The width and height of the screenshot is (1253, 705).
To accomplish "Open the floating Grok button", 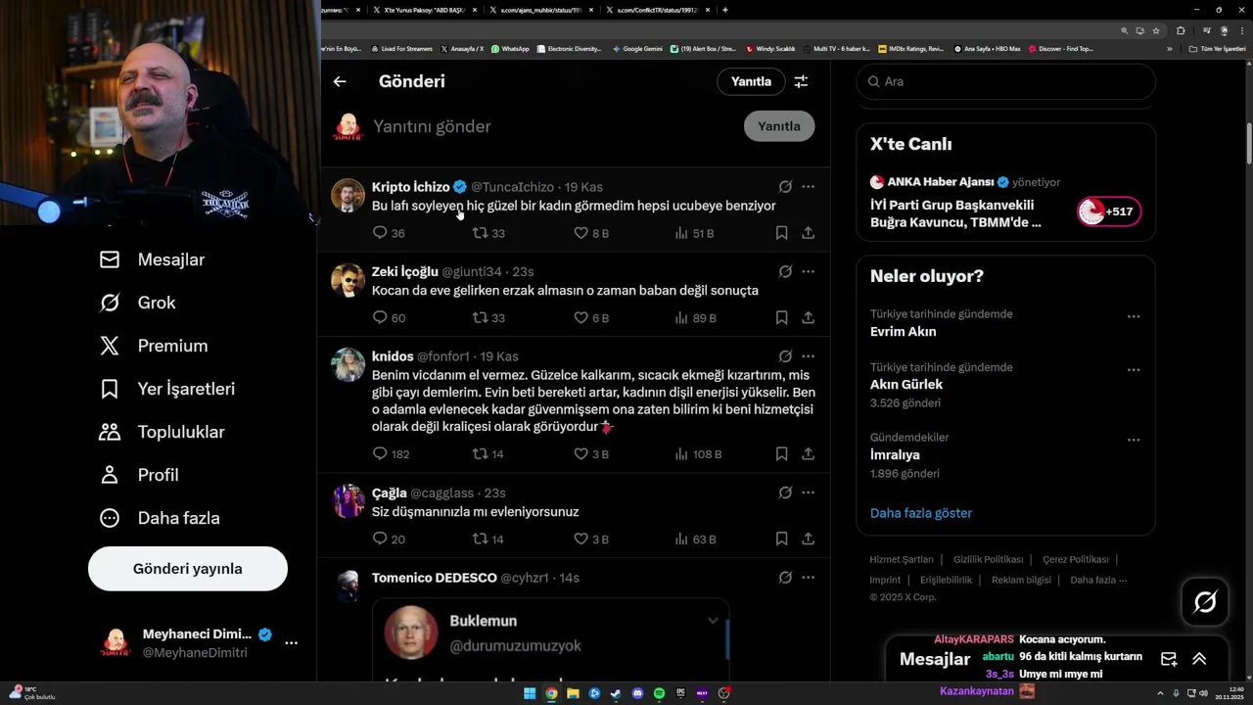I will (x=1205, y=602).
